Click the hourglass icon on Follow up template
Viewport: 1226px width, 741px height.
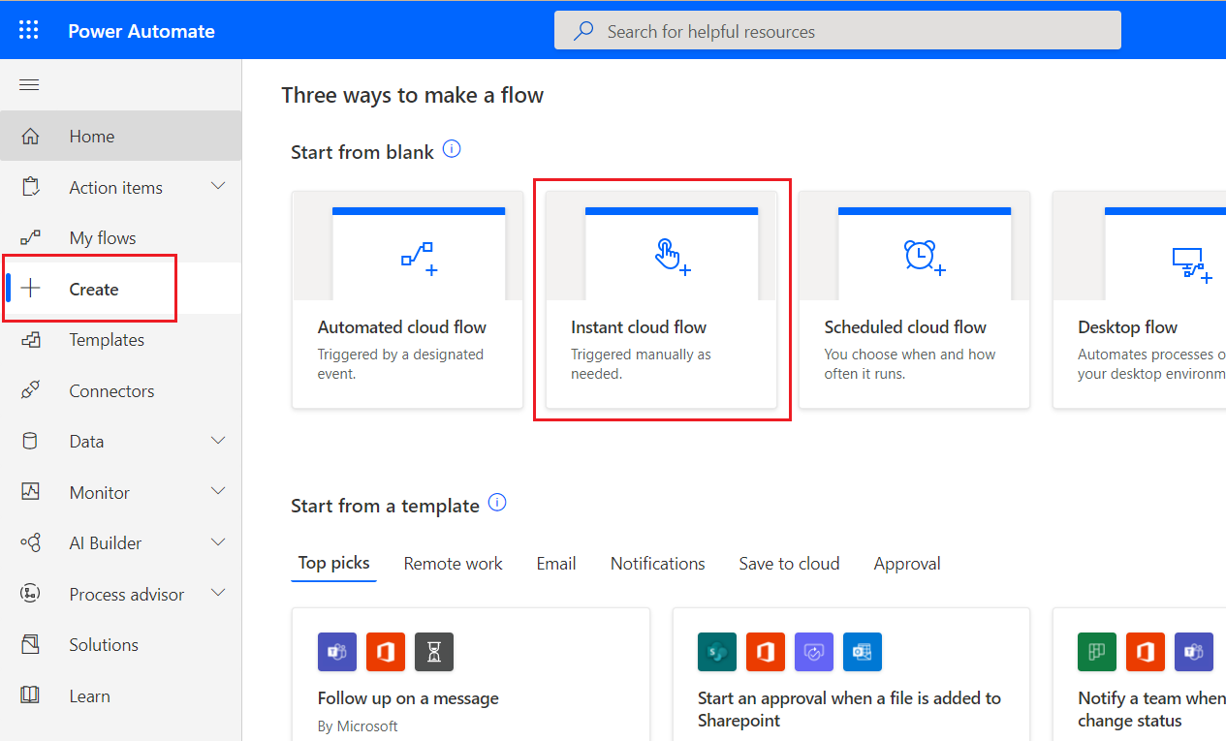pos(433,652)
